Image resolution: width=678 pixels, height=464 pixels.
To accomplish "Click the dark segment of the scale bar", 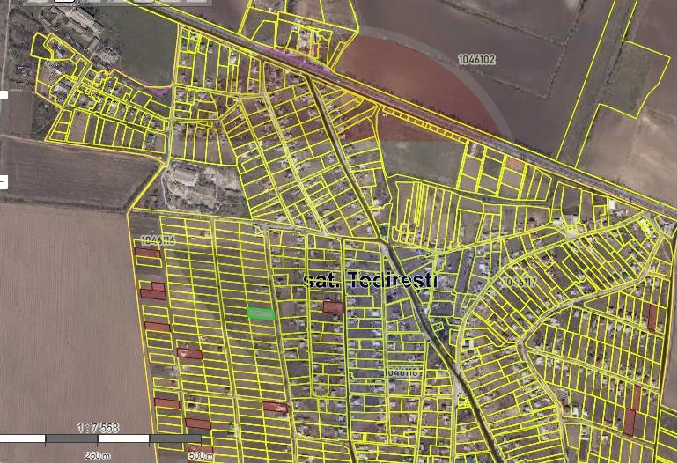I will [72, 438].
